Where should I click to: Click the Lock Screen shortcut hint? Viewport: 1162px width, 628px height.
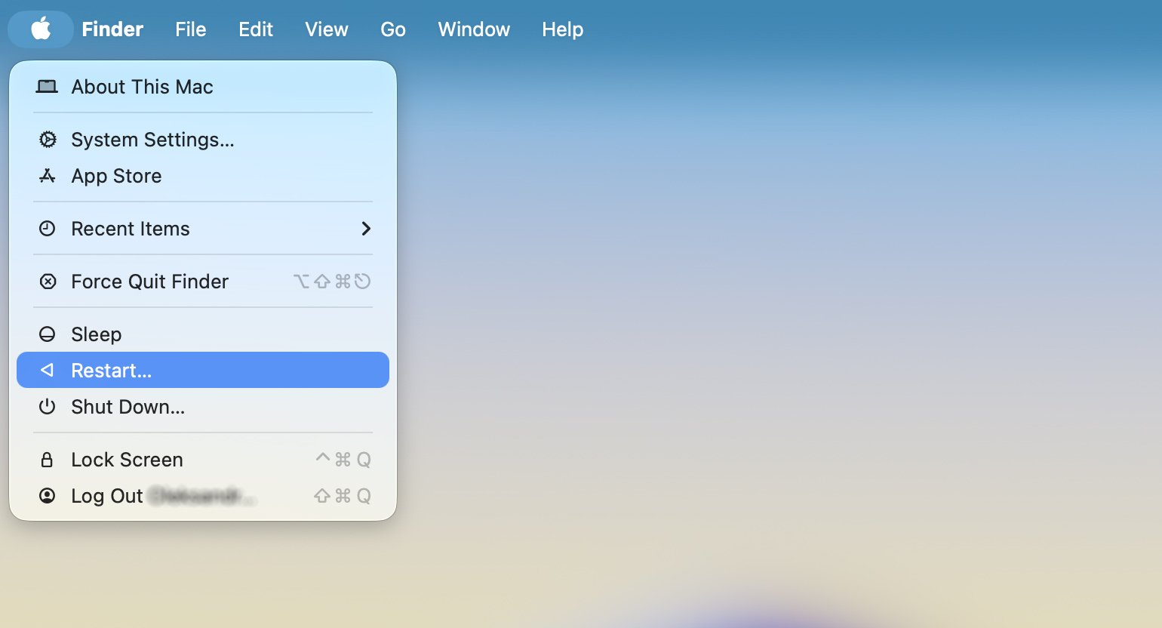pos(343,460)
